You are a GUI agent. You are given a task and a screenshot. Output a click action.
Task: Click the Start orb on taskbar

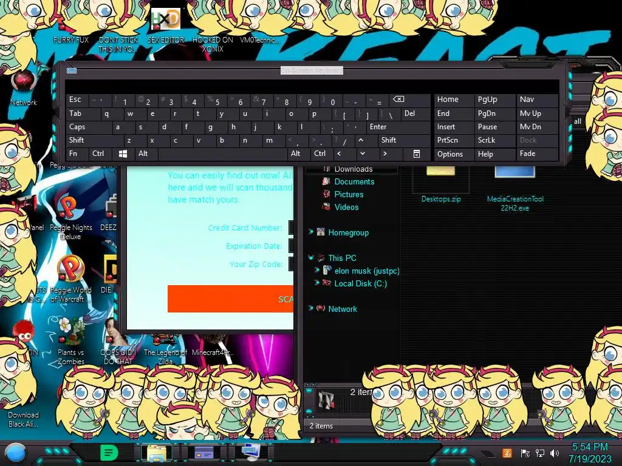click(16, 453)
